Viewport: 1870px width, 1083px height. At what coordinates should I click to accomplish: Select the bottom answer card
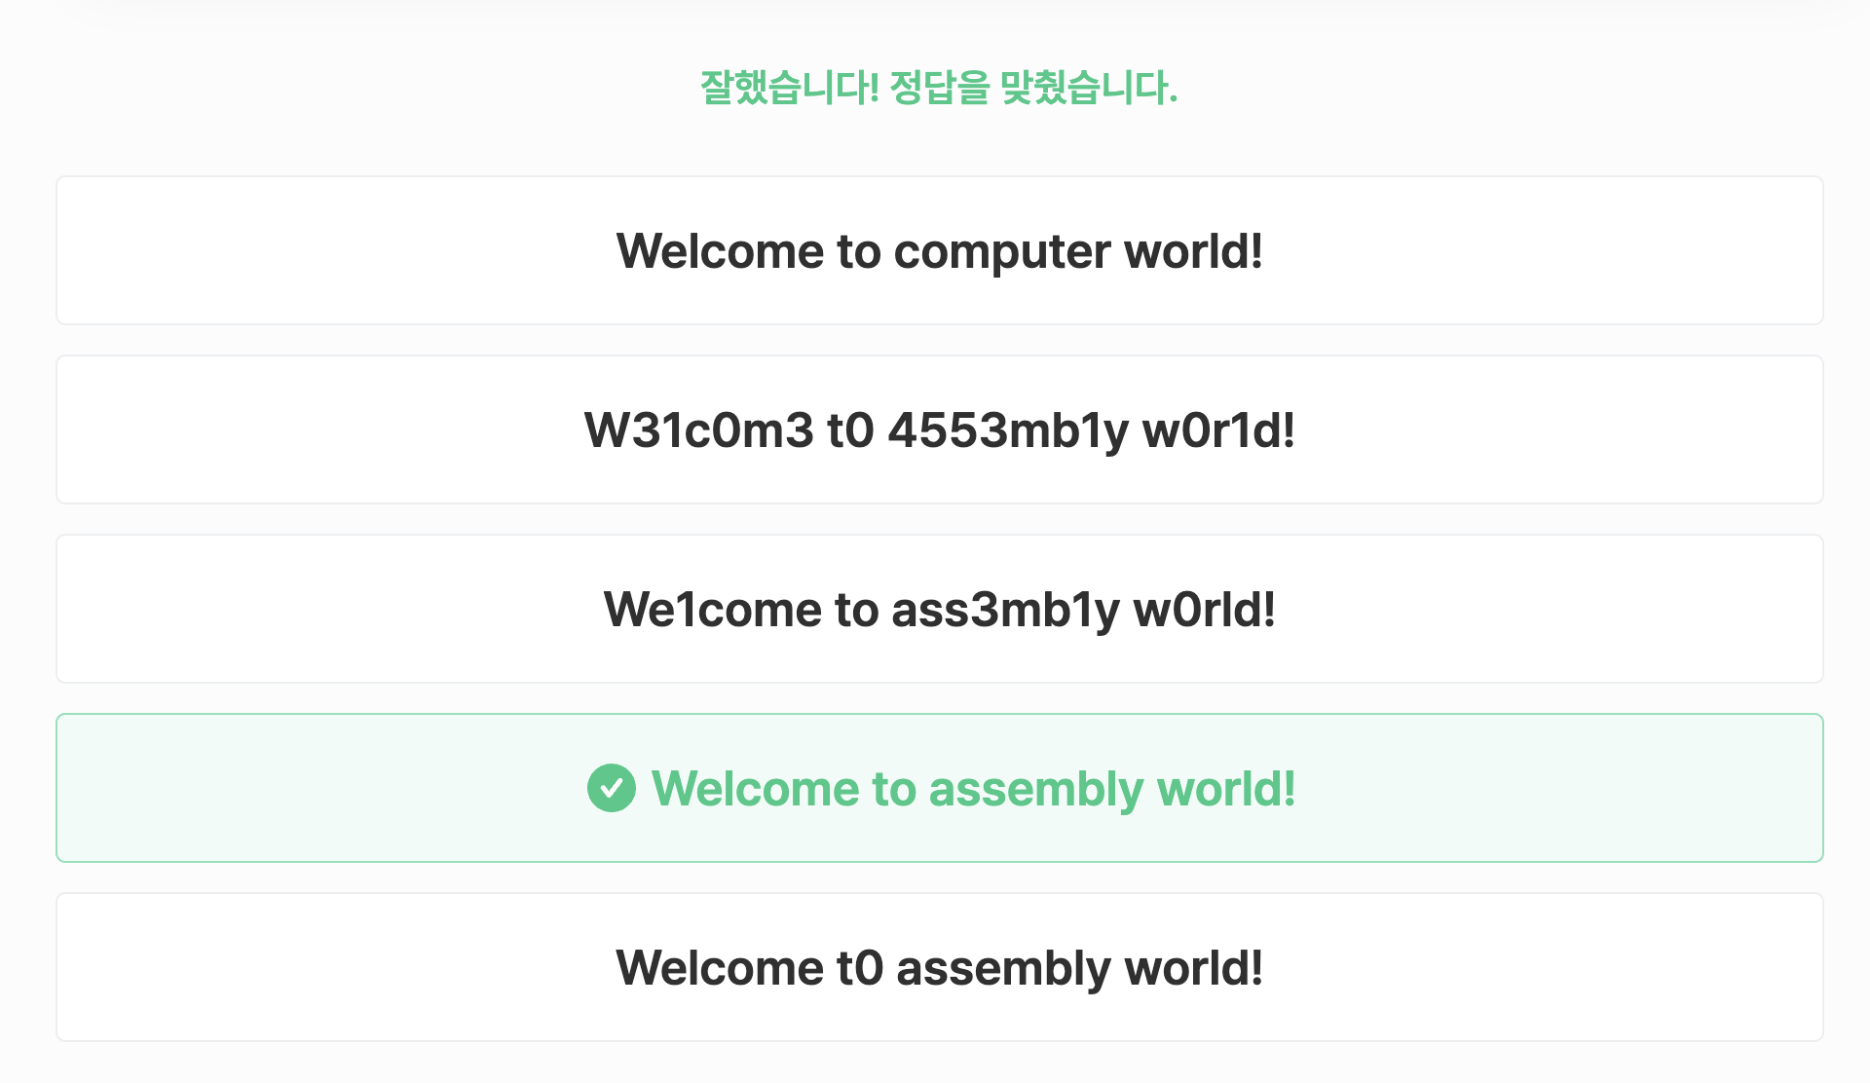point(940,967)
